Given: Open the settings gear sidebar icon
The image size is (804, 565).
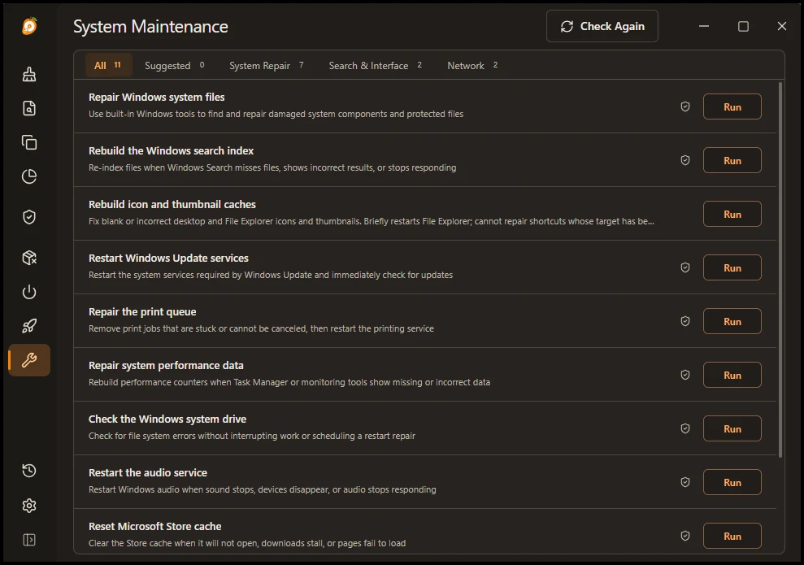Looking at the screenshot, I should (x=29, y=506).
